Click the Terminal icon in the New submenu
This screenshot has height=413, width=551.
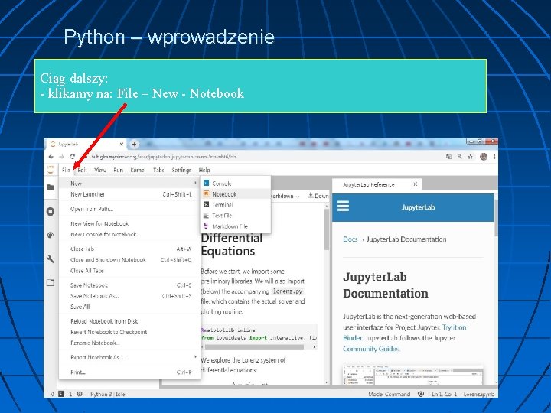[x=207, y=204]
